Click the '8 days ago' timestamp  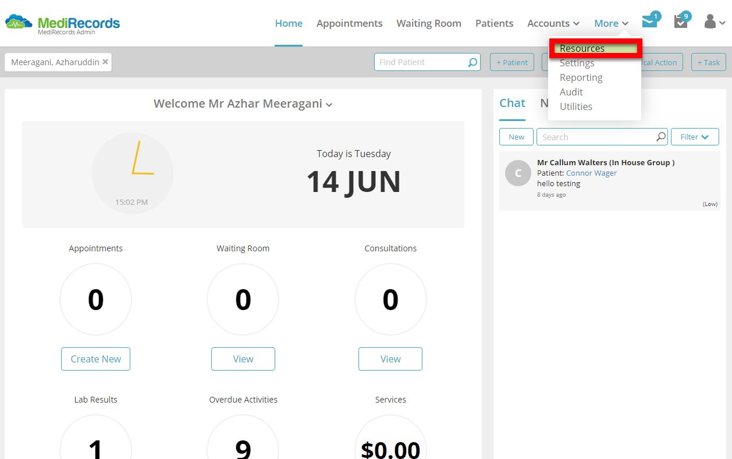[551, 195]
